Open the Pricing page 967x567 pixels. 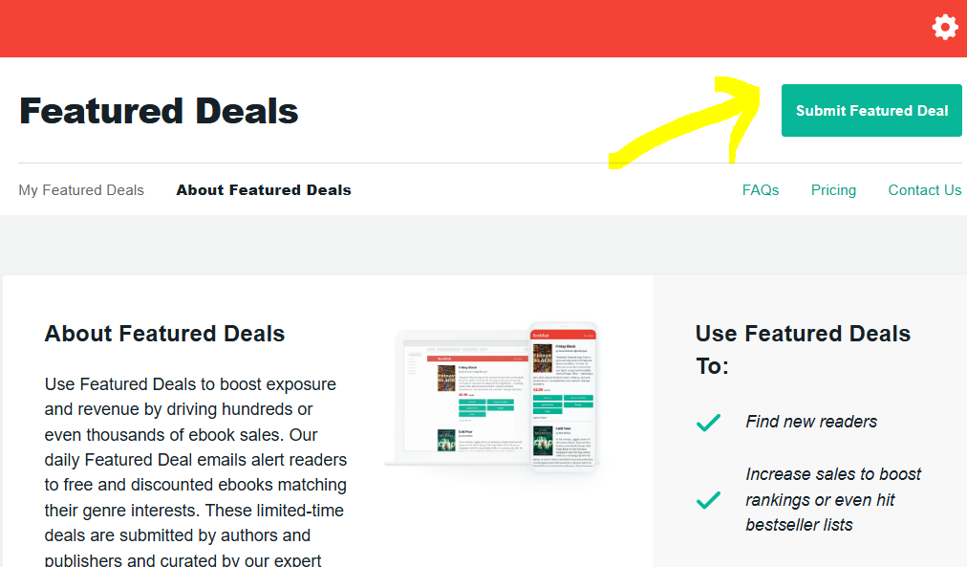832,189
